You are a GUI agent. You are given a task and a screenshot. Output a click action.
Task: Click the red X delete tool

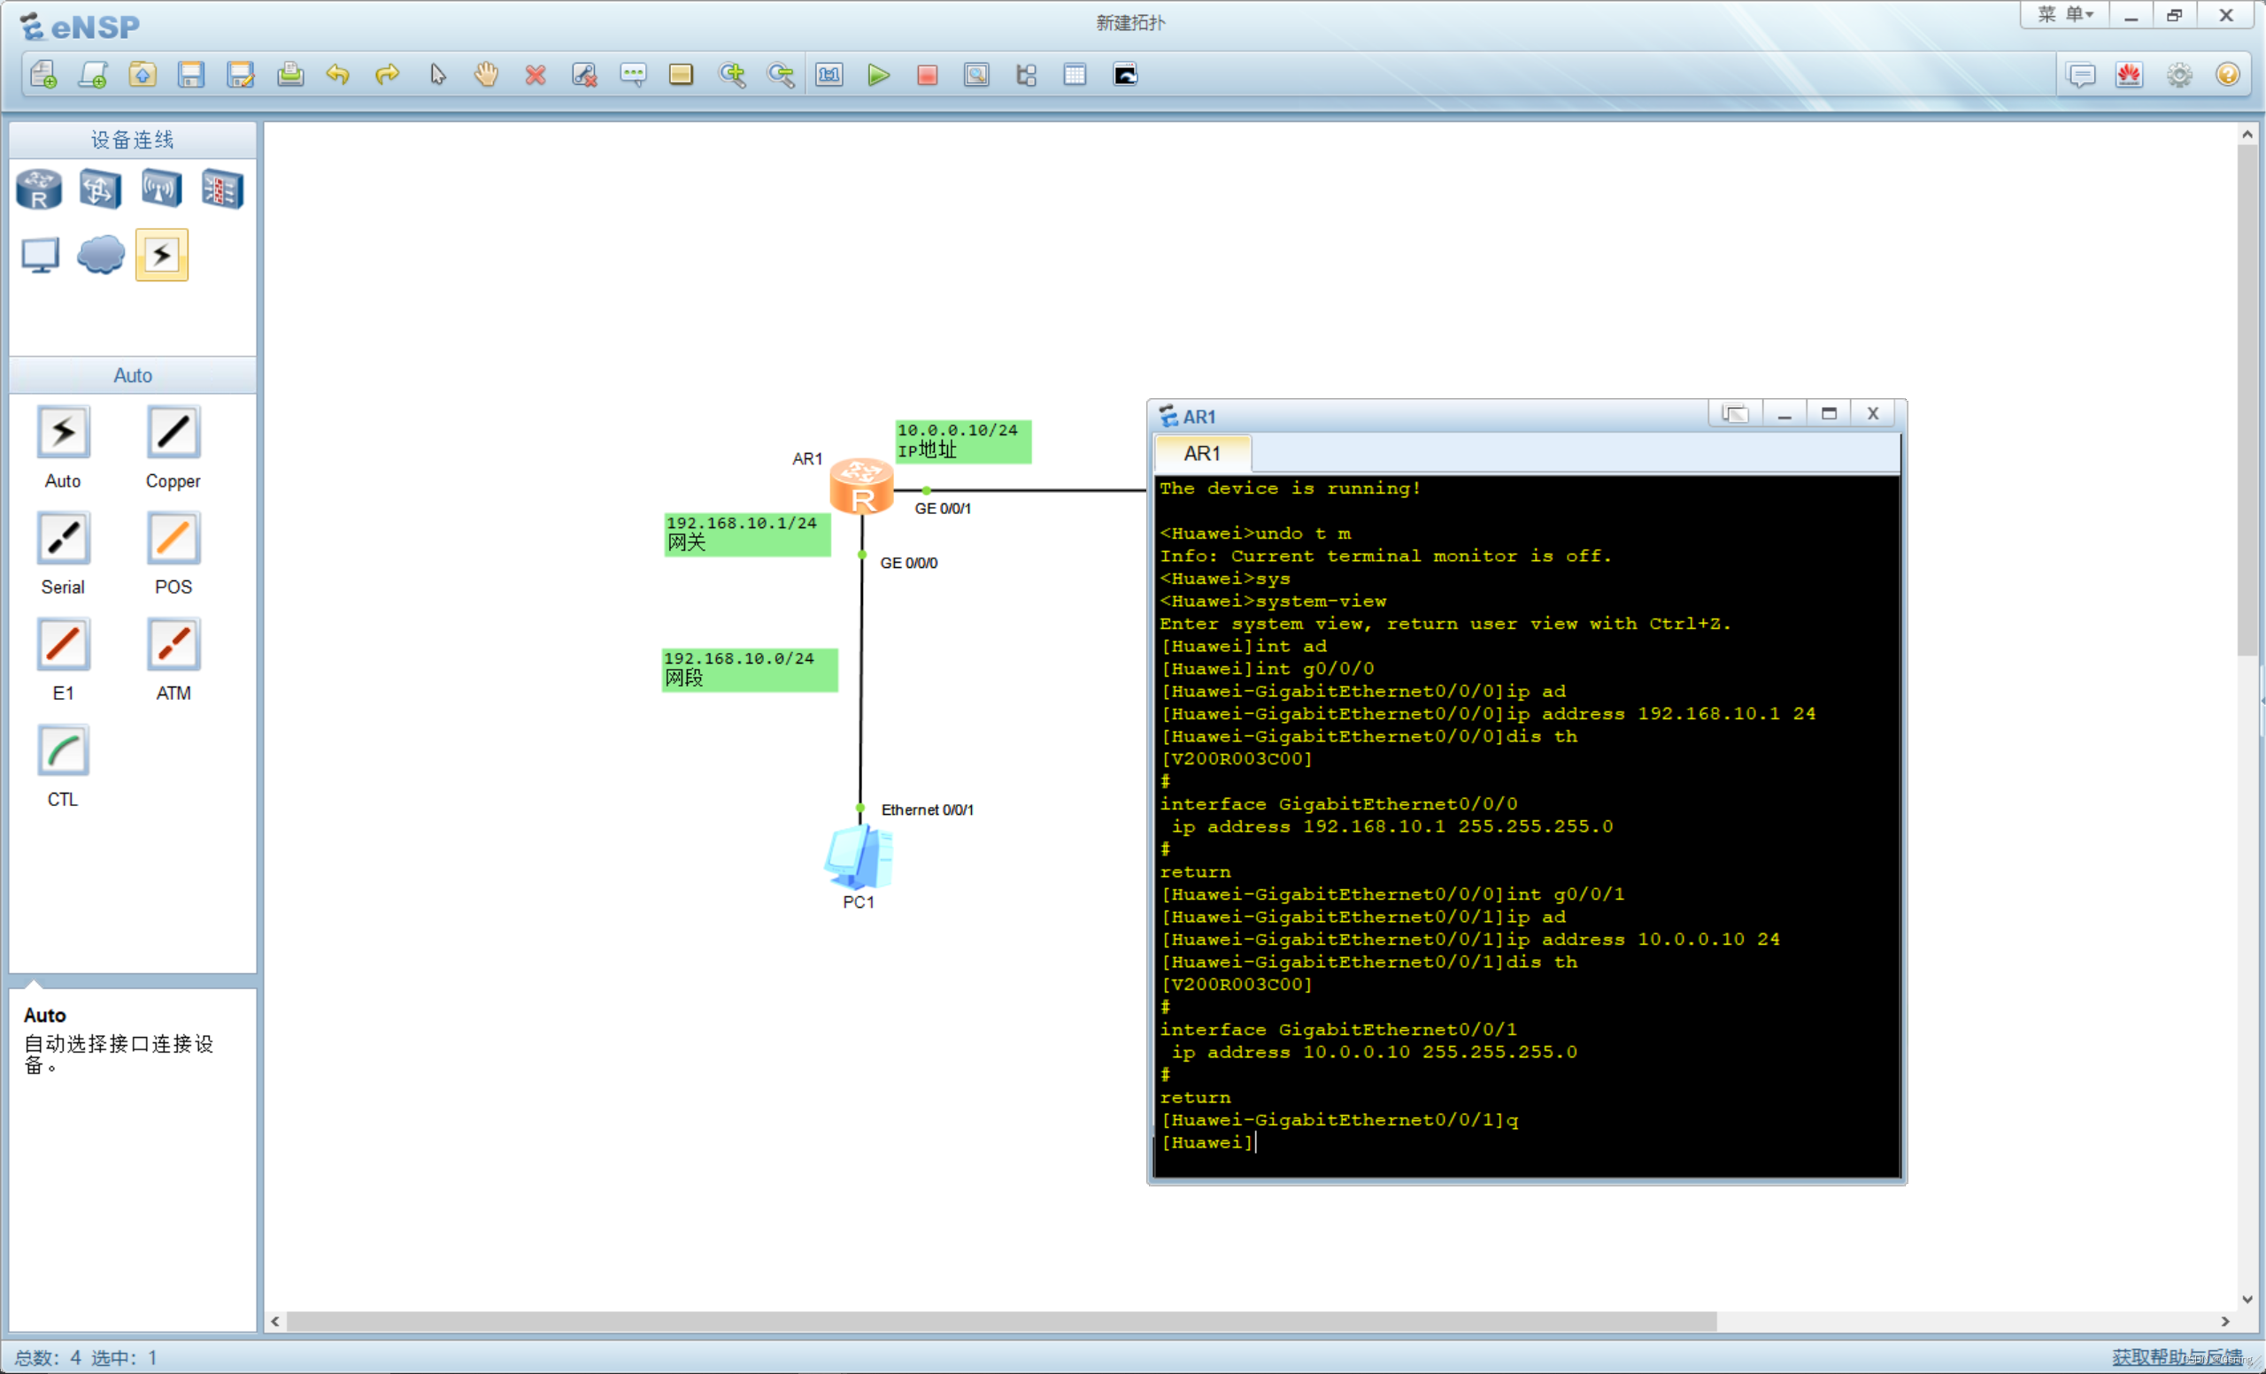[536, 74]
